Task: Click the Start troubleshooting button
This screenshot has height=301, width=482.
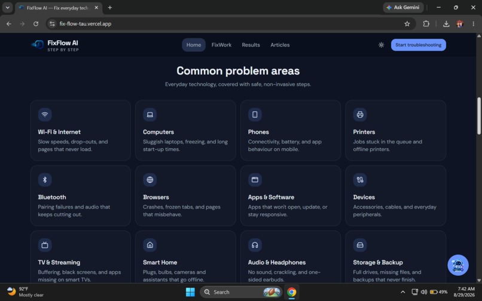Action: point(419,45)
